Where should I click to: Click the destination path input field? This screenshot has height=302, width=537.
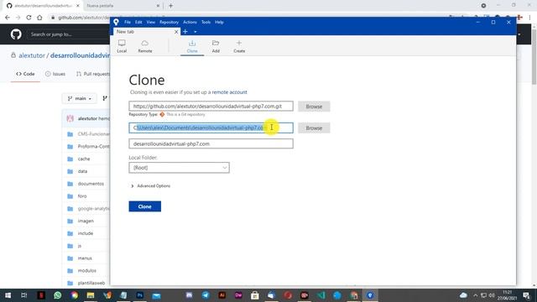211,128
